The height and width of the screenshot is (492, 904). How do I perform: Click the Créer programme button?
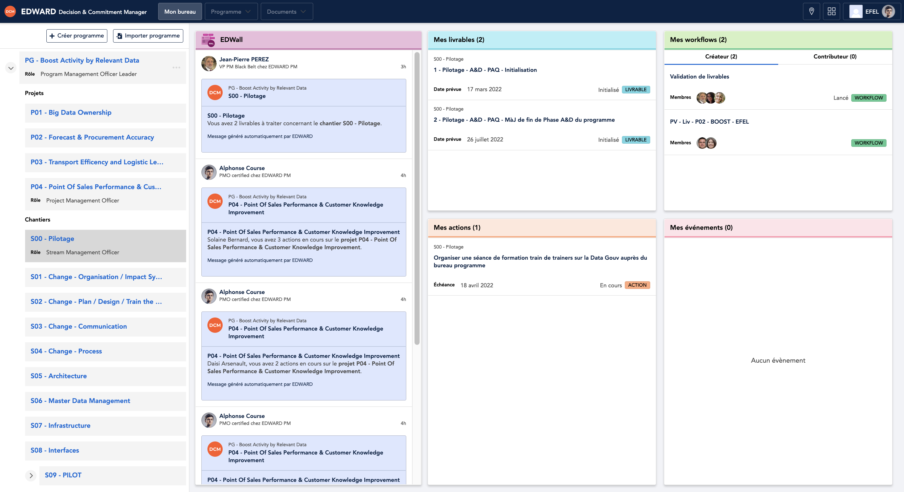coord(77,36)
